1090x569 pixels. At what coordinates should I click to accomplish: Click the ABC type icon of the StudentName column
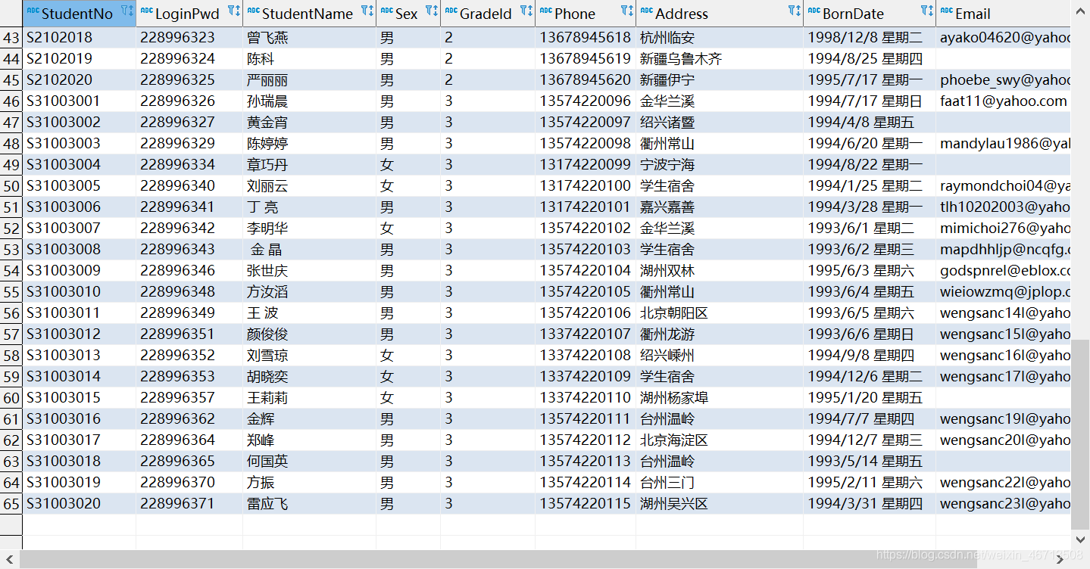click(x=253, y=11)
